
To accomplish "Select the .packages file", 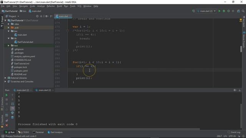I will [17, 53].
